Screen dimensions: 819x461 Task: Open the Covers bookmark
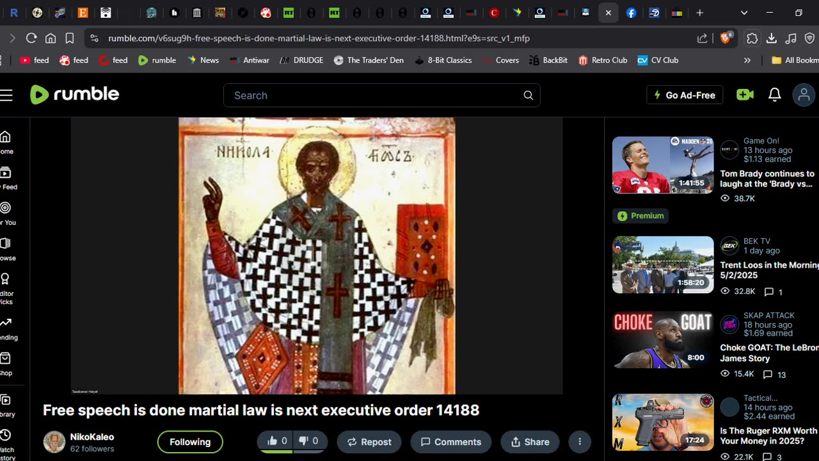[x=500, y=60]
